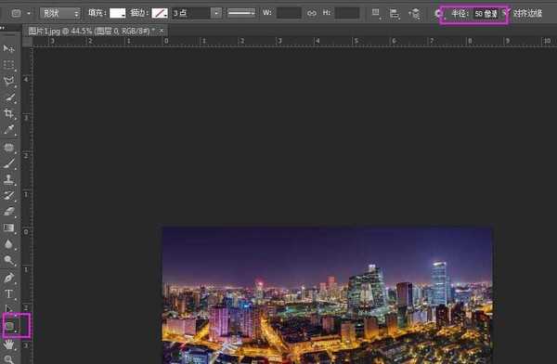Open the tool mode dropdown (形状)
The height and width of the screenshot is (364, 557).
pos(59,14)
